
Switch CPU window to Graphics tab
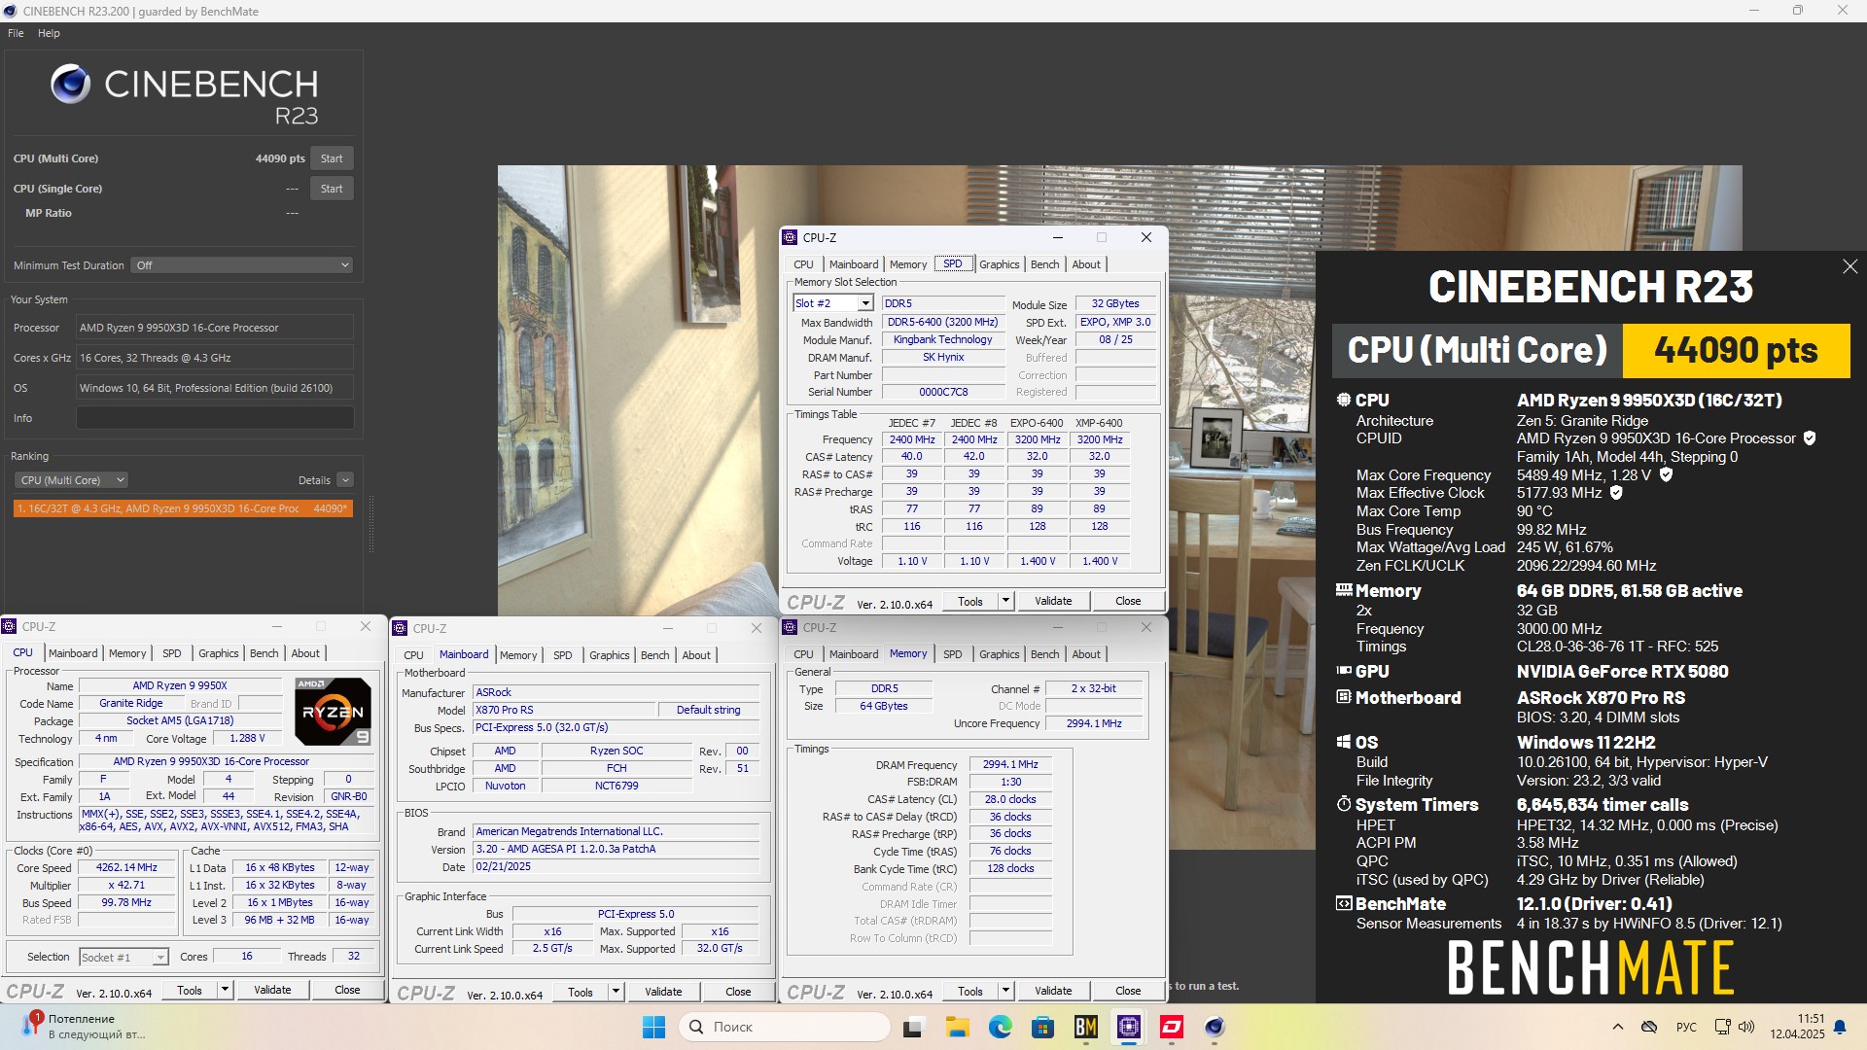[218, 653]
